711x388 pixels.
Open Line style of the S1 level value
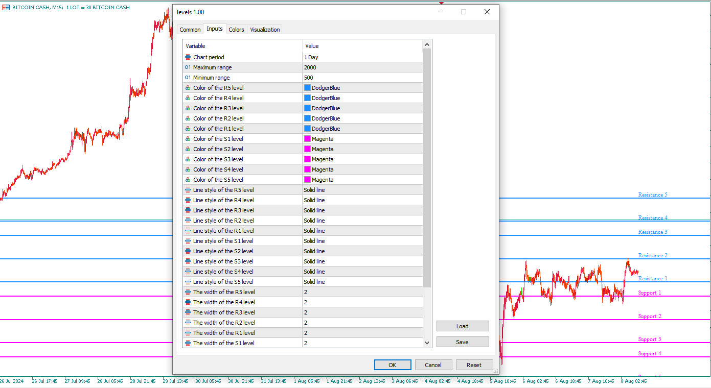(362, 241)
